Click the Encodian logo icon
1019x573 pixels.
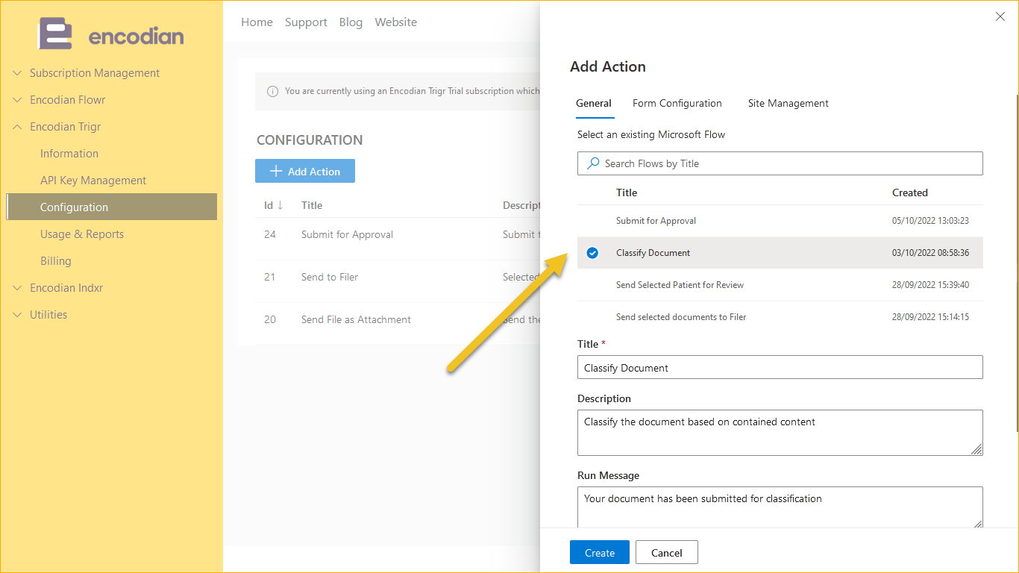[55, 34]
